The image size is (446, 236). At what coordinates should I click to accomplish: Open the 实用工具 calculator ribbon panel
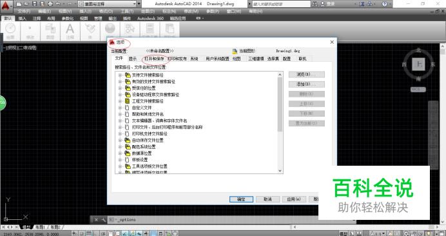pos(150,30)
